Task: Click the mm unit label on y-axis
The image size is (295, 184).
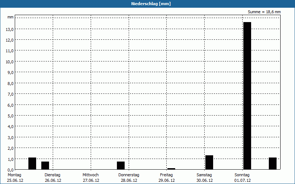Action: click(10, 17)
